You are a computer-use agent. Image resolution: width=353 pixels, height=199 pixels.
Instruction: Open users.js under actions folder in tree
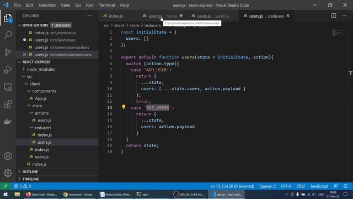click(44, 121)
